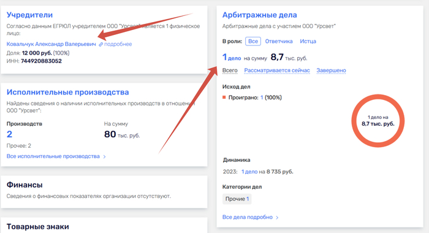Click the Доля 12 000 руб. value

pyautogui.click(x=37, y=53)
